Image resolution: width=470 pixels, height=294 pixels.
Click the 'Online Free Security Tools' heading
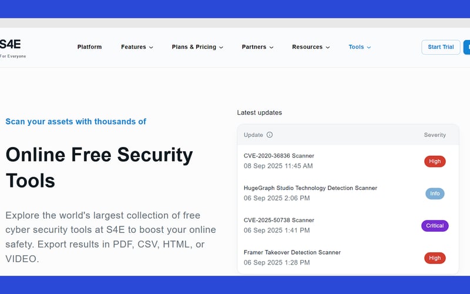tap(99, 168)
